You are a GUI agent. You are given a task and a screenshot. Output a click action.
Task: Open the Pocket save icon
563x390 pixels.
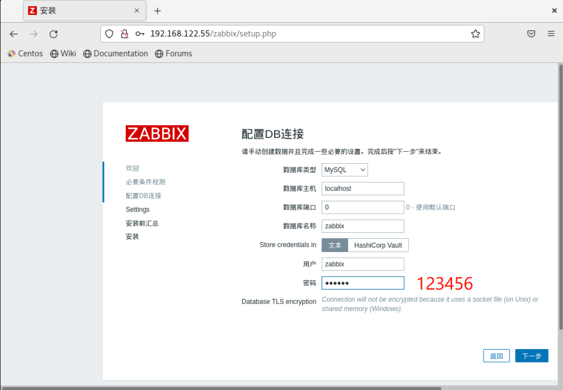pyautogui.click(x=531, y=34)
